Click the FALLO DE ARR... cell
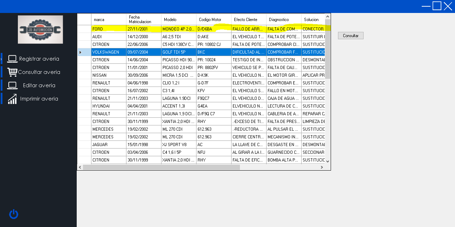 pos(249,29)
